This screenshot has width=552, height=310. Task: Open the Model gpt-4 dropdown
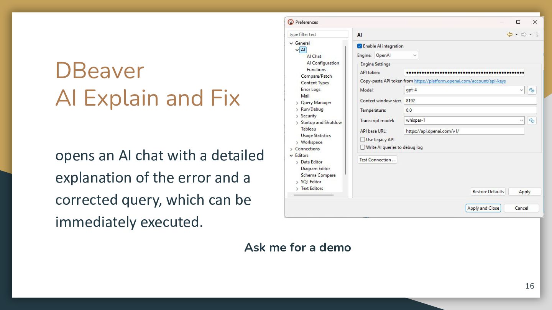(x=465, y=90)
